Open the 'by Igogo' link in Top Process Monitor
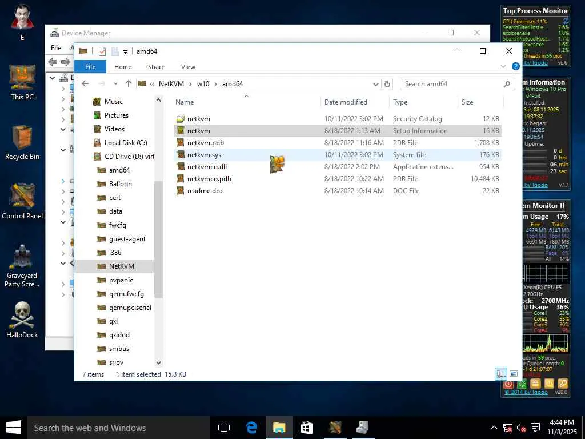Viewport: 585px width, 439px height. [x=536, y=62]
